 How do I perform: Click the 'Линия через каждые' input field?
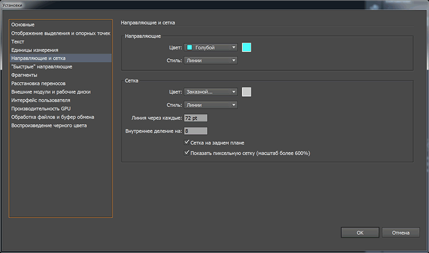tap(195, 118)
